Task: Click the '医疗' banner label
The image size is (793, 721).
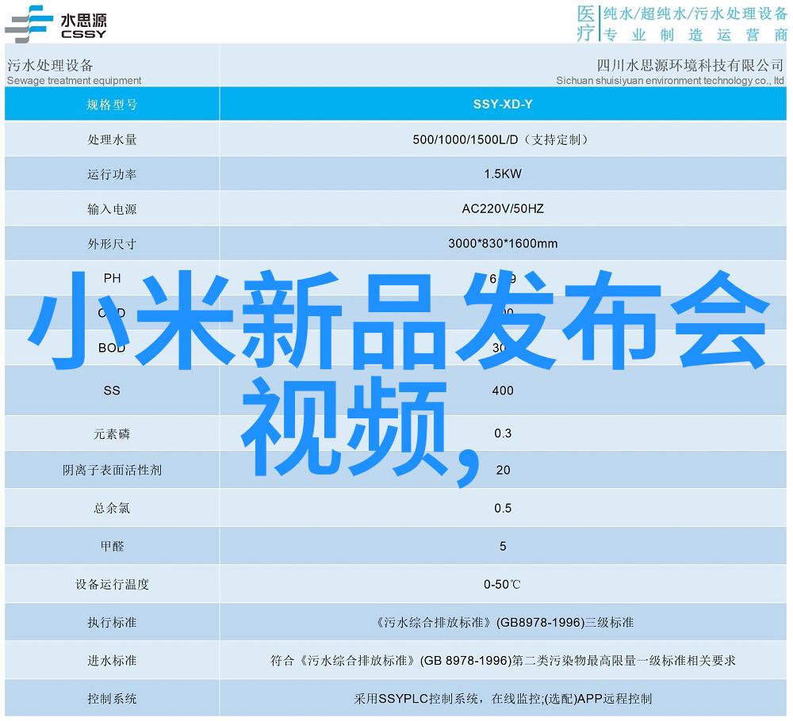Action: tap(585, 23)
